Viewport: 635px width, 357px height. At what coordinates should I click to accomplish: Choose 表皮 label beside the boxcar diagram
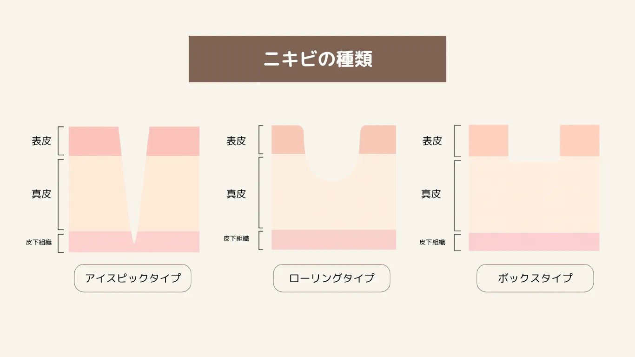point(432,141)
